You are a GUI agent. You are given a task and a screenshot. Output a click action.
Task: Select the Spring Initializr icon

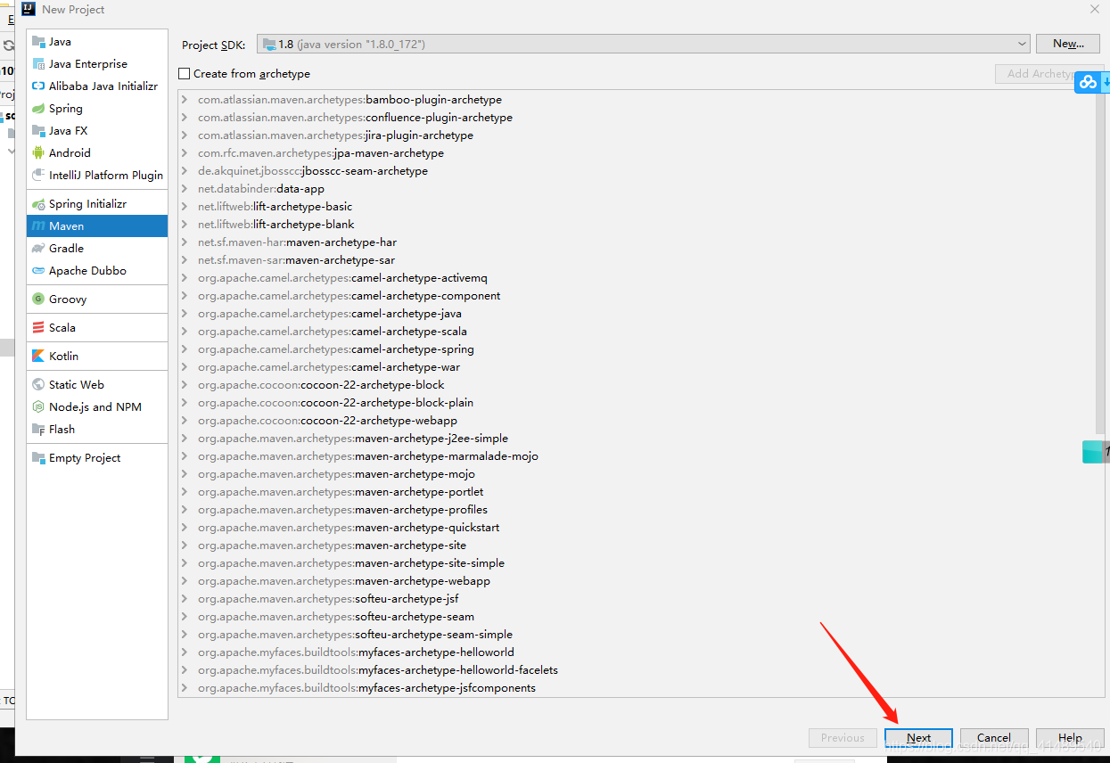click(x=38, y=204)
